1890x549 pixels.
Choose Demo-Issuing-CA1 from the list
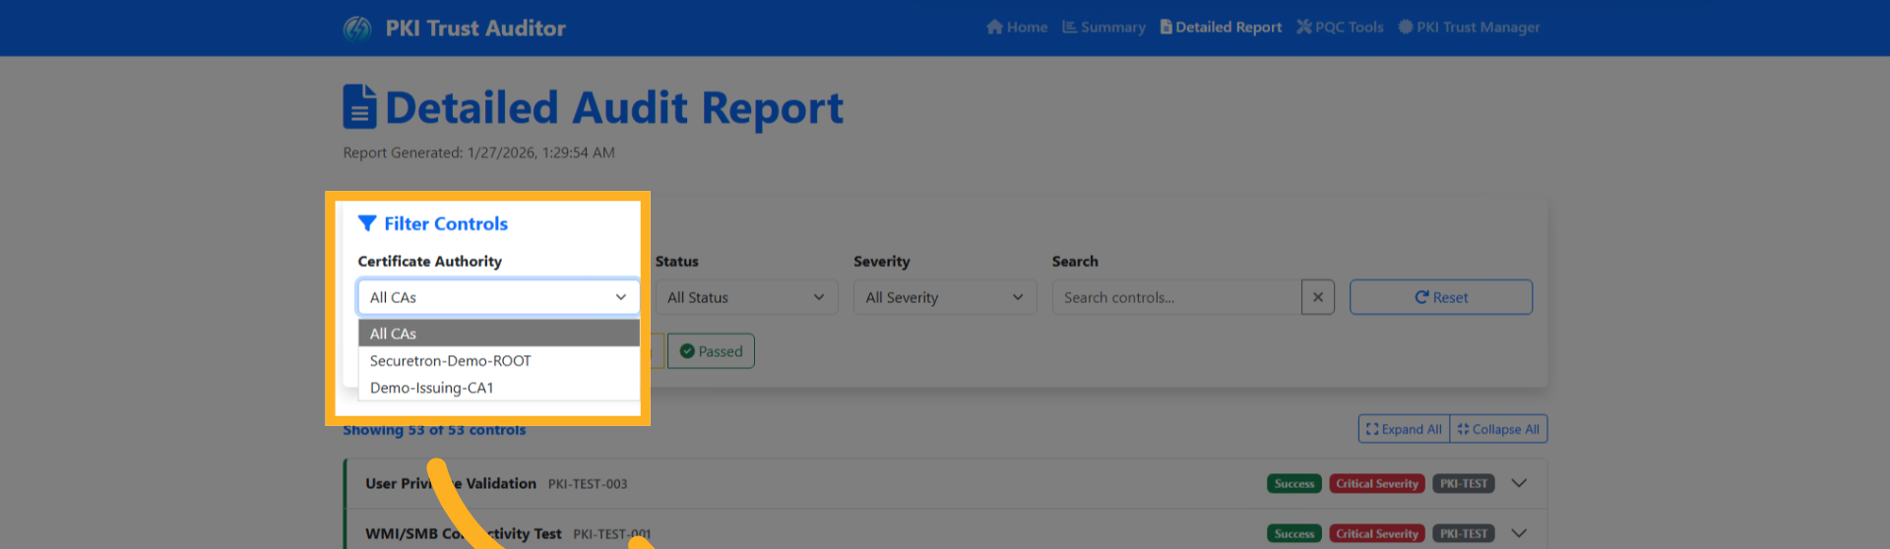[498, 388]
